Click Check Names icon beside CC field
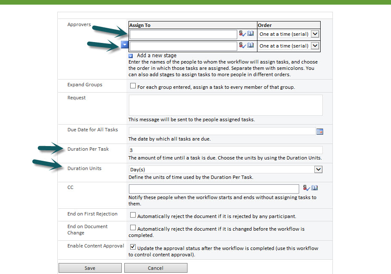This screenshot has width=391, height=274. click(306, 188)
